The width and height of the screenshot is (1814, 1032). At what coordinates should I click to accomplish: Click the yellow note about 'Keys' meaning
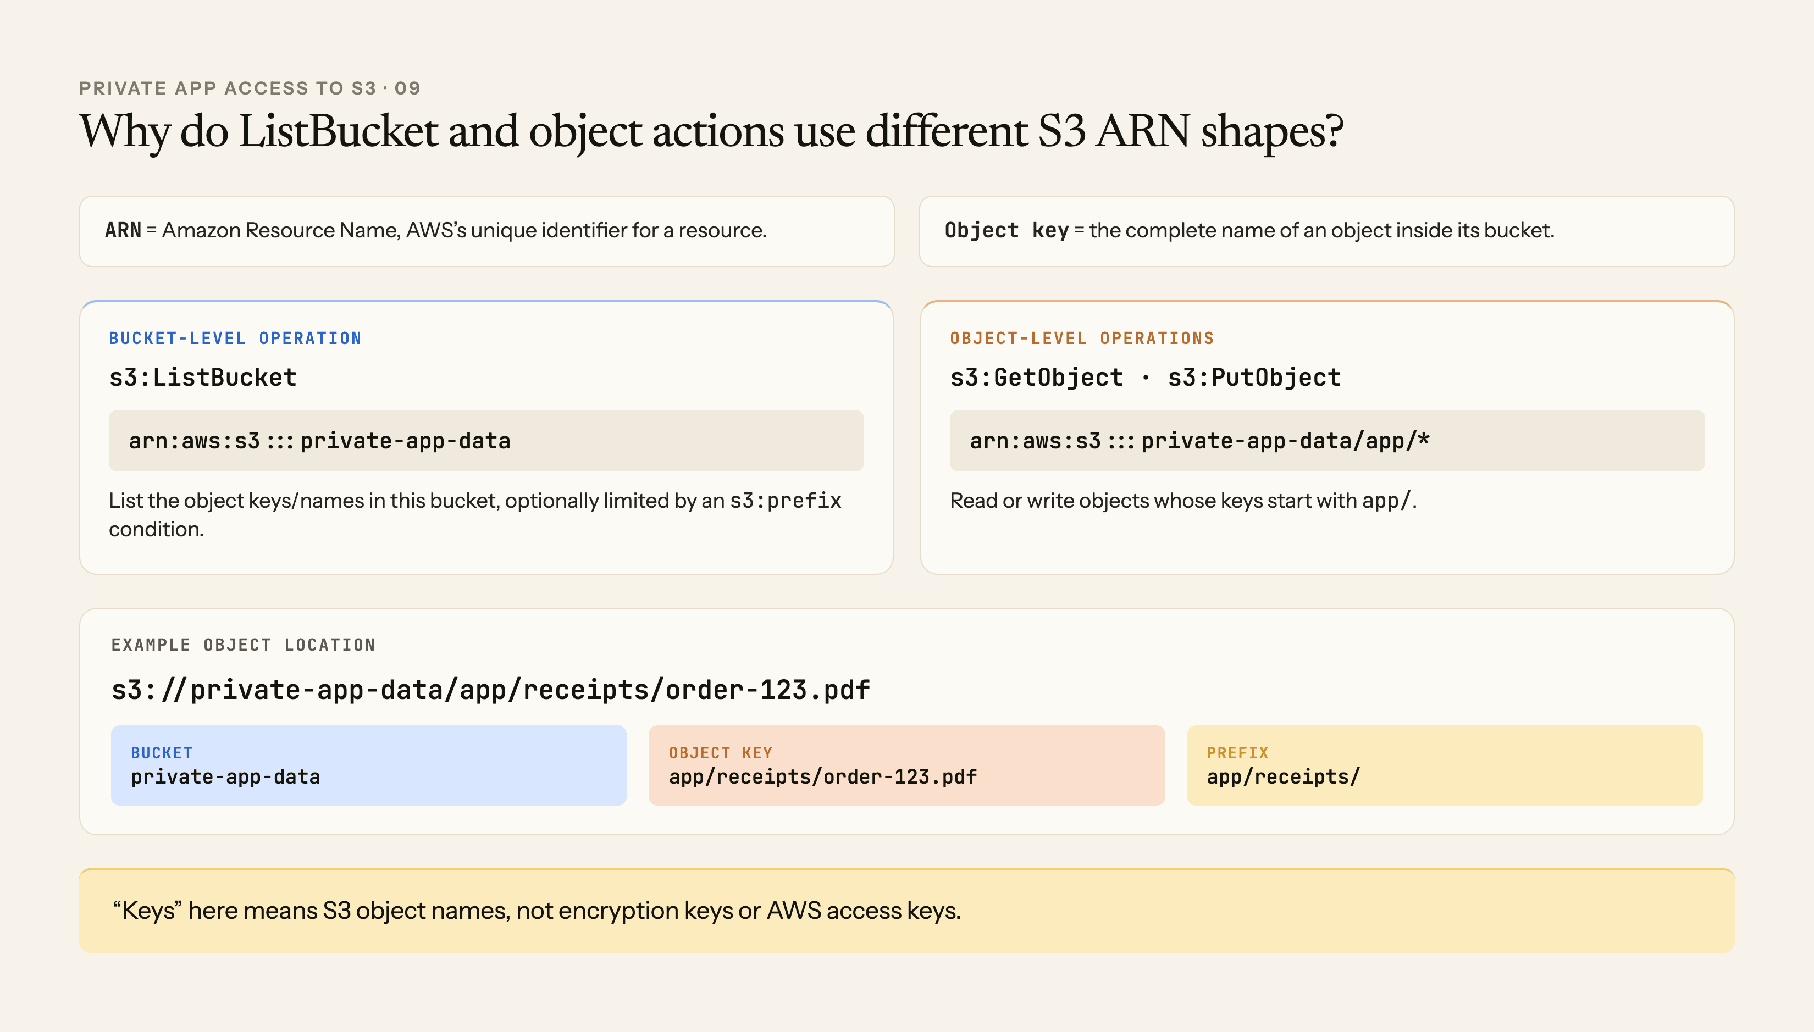[906, 910]
